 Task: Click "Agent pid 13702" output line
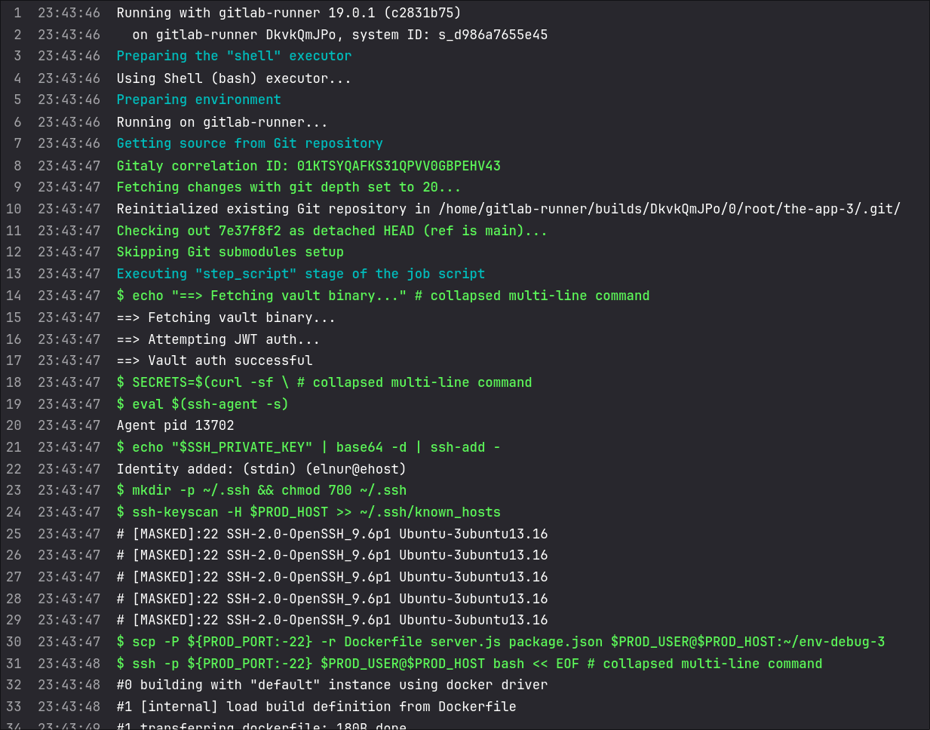coord(175,425)
